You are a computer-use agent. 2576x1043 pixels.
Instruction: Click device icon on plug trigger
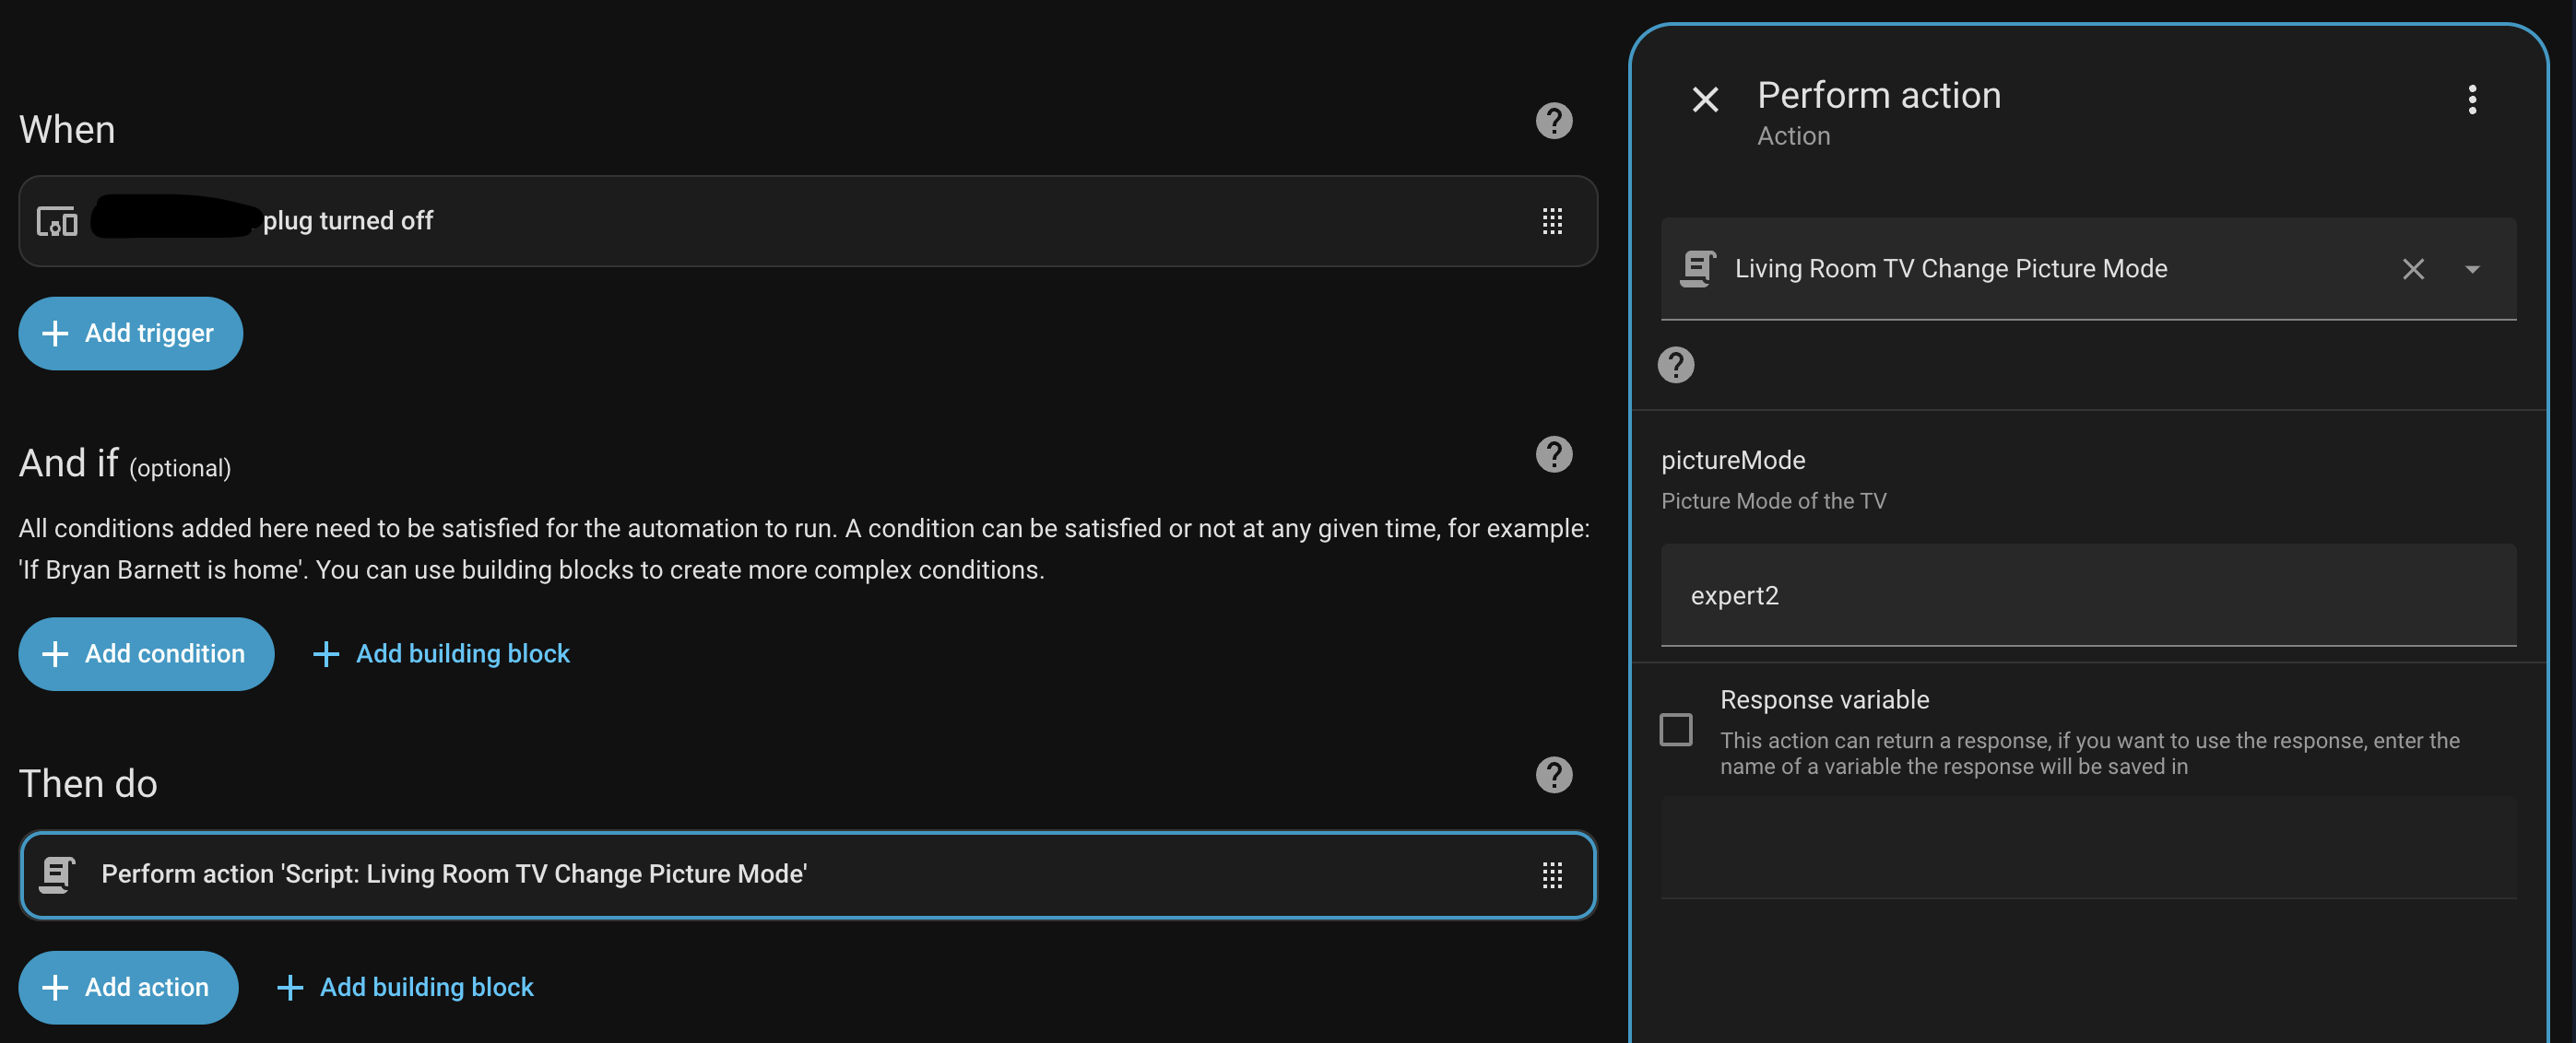tap(57, 221)
